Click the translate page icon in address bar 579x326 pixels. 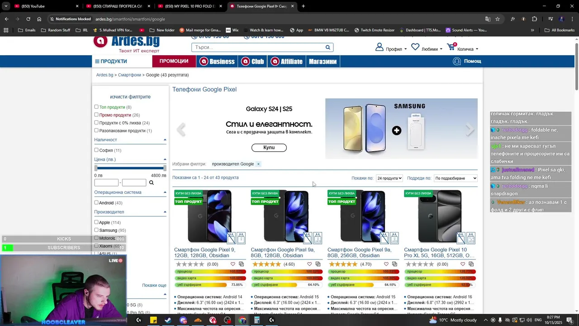pos(488,19)
